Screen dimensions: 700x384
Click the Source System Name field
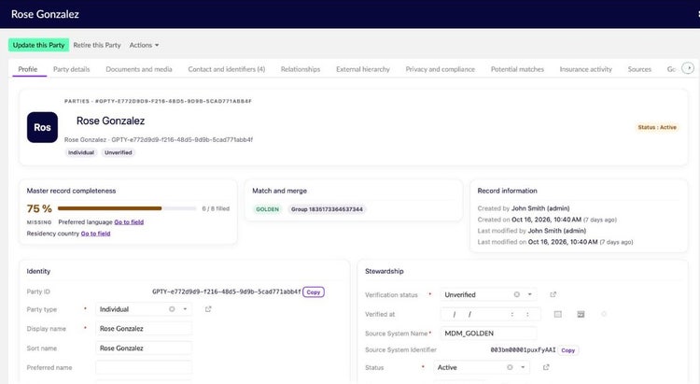pyautogui.click(x=488, y=334)
